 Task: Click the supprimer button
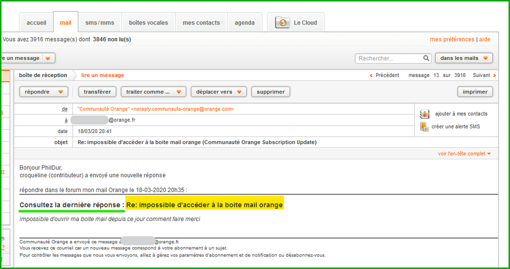click(271, 92)
